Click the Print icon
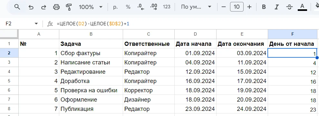This screenshot has height=116, width=319. [56, 7]
